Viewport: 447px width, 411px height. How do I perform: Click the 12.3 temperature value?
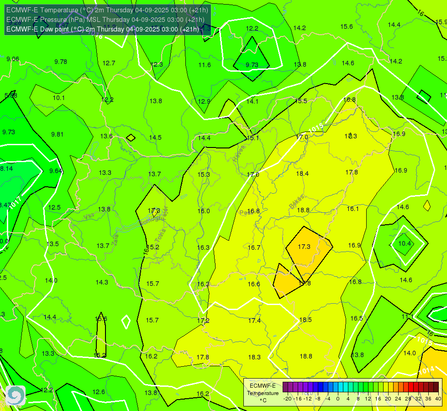coord(157,64)
